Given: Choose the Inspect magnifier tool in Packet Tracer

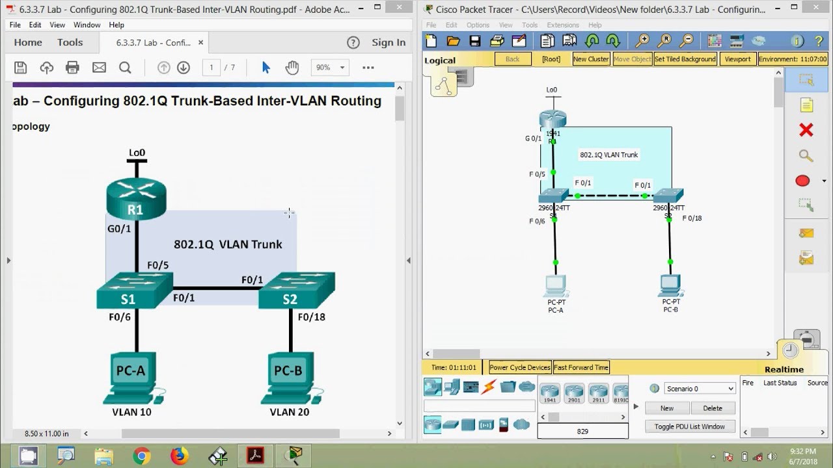Looking at the screenshot, I should [806, 156].
